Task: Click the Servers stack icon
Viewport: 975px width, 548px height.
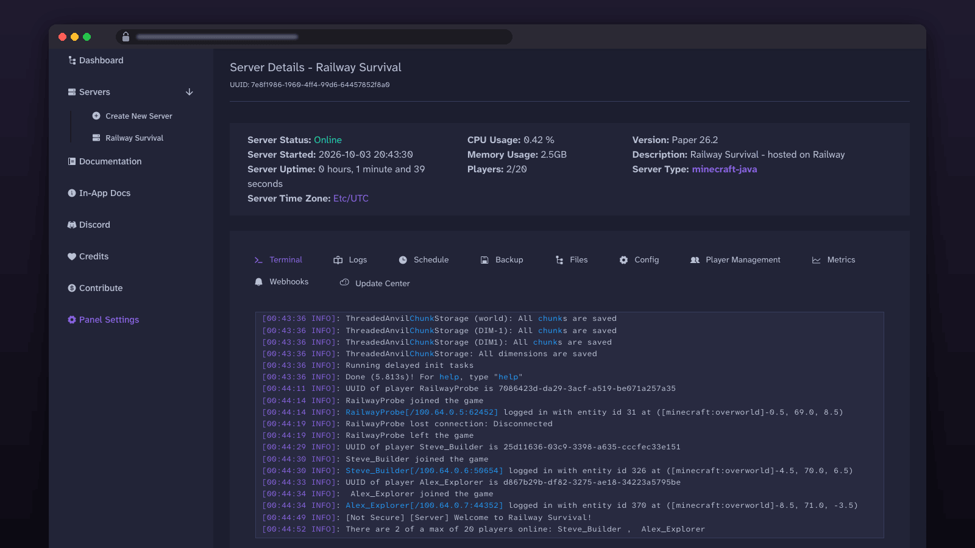Action: tap(72, 92)
